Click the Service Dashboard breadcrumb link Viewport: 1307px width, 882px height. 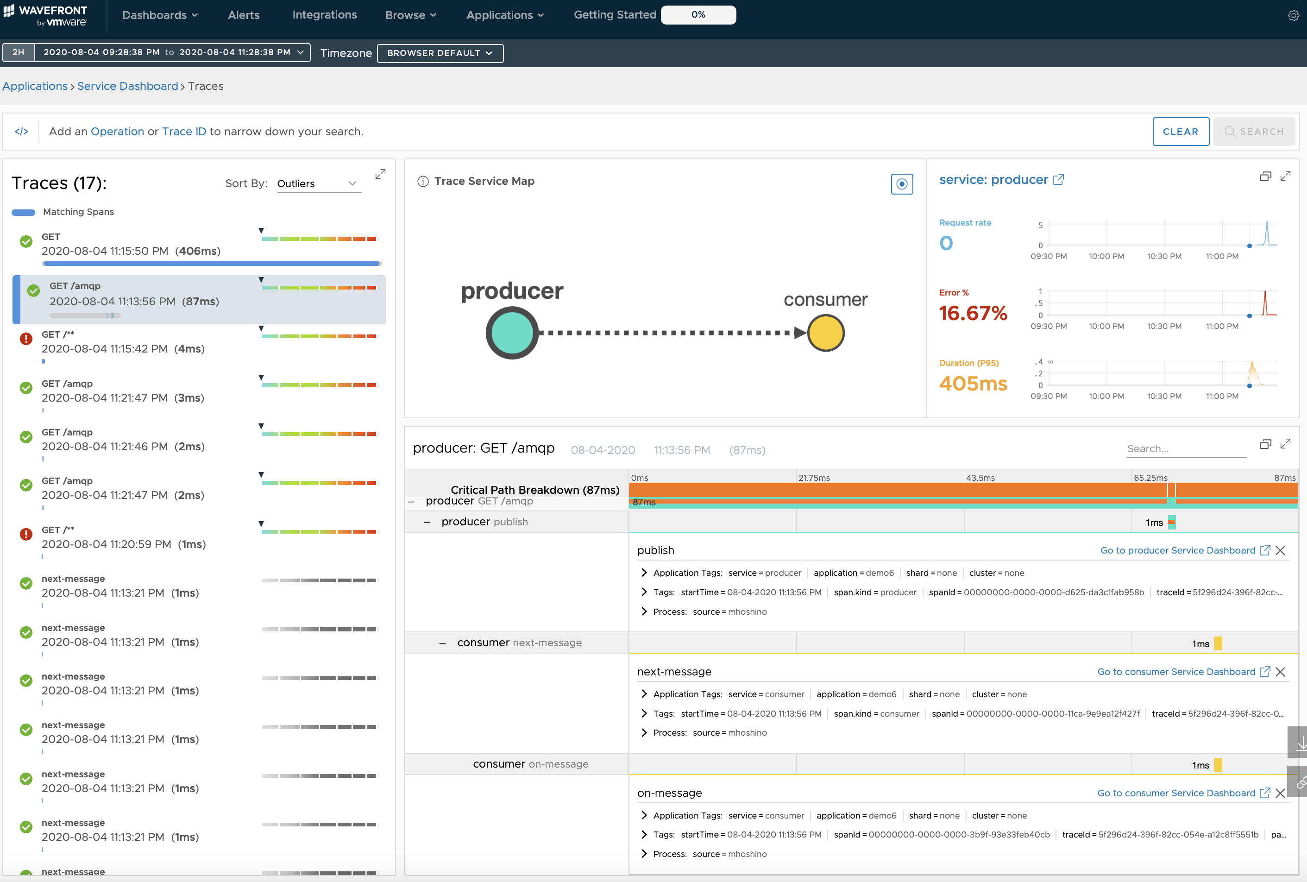[128, 86]
